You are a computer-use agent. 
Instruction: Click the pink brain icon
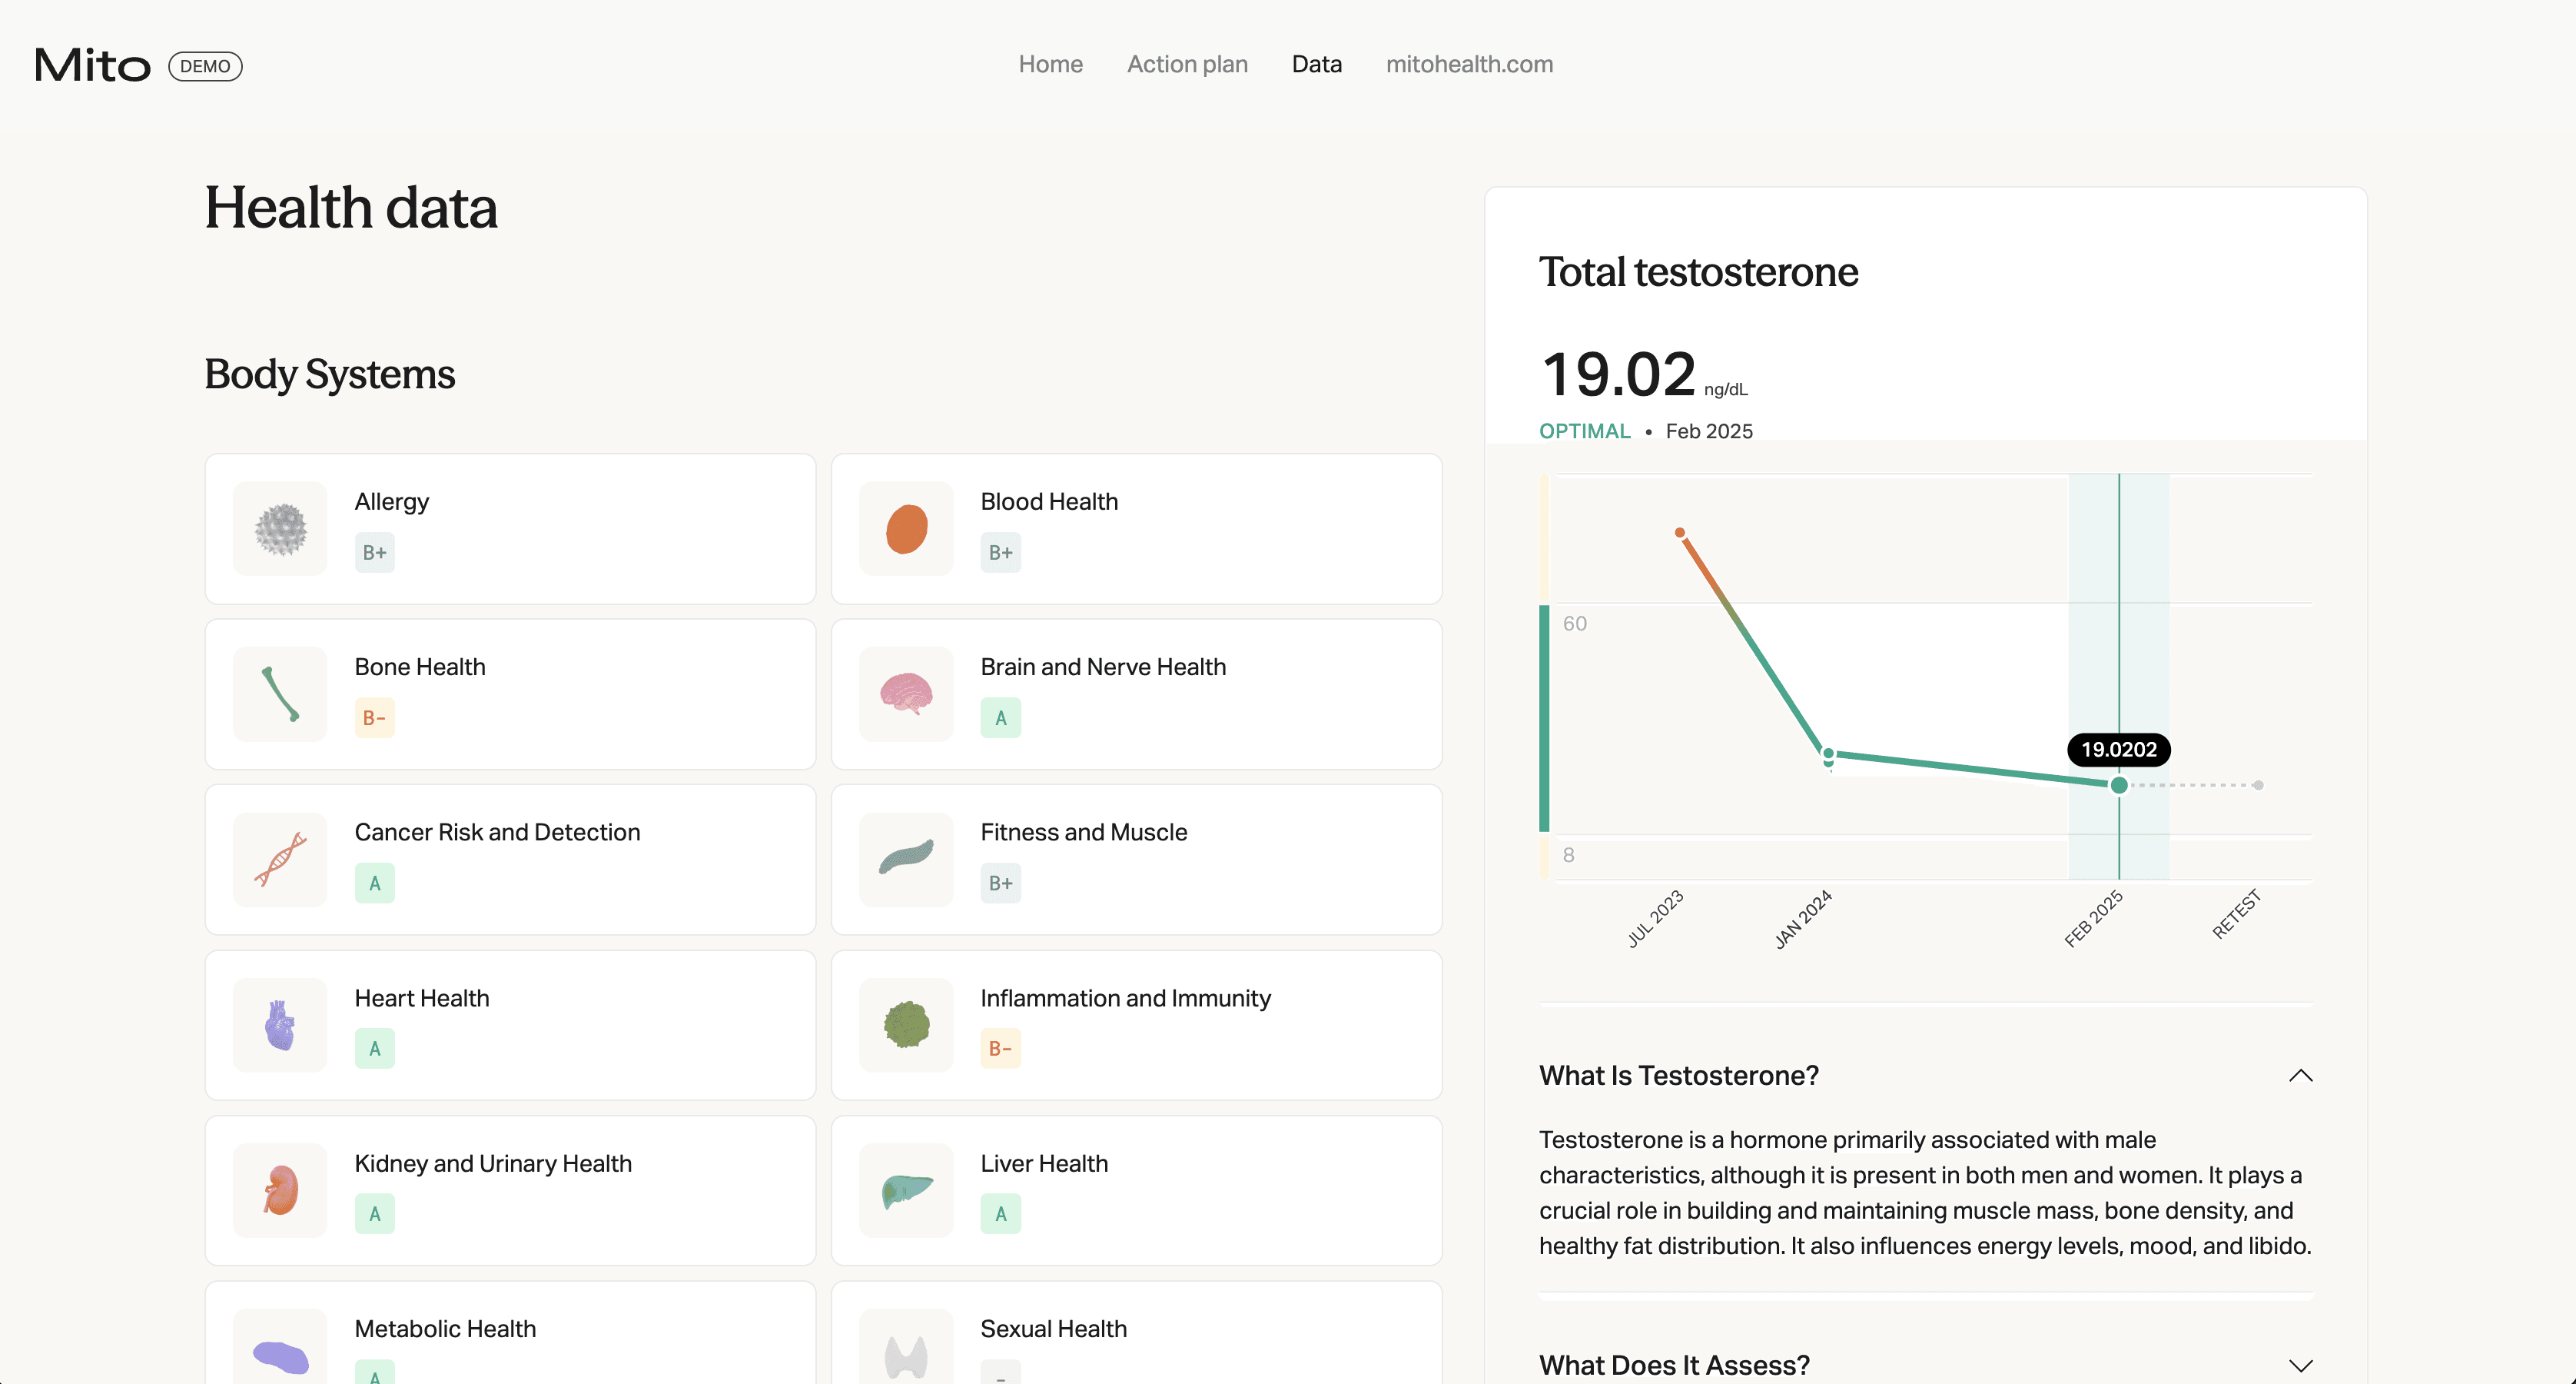[x=906, y=694]
